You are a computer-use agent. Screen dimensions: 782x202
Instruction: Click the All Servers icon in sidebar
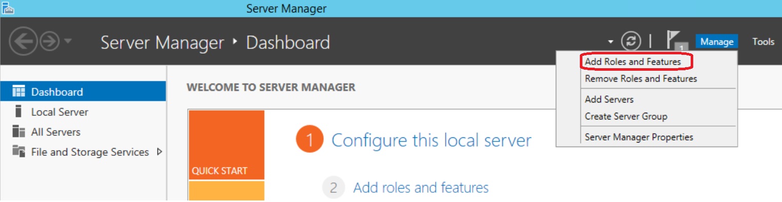coord(18,132)
